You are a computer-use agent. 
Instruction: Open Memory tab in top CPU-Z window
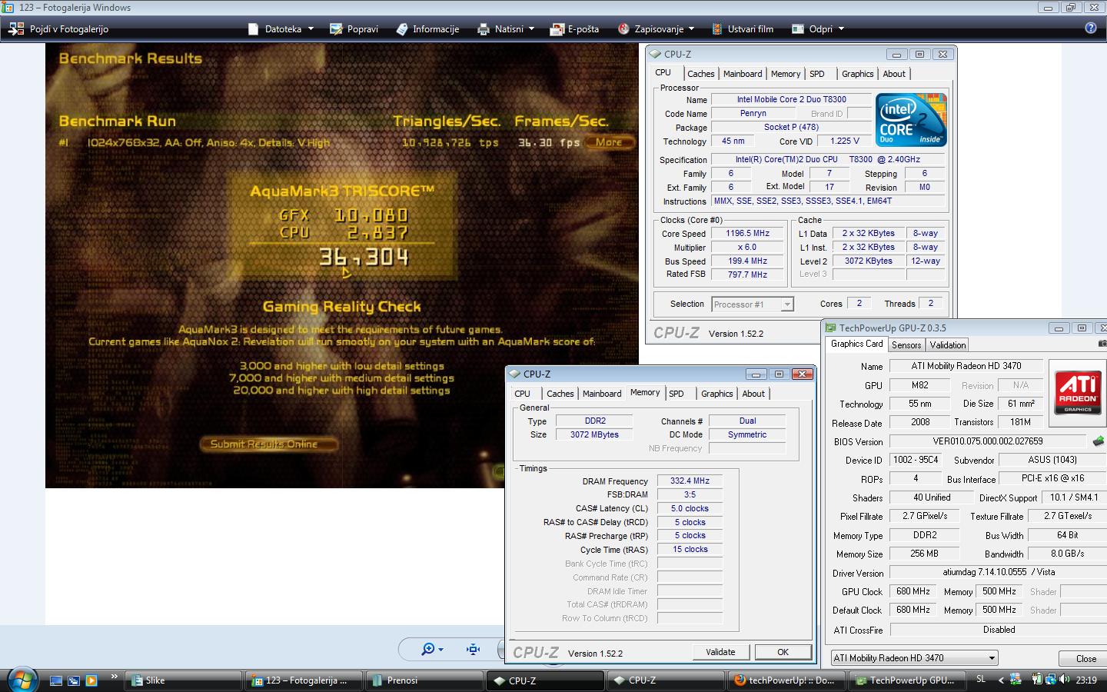click(x=786, y=74)
